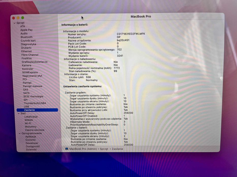Image resolution: width=237 pixels, height=177 pixels.
Task: Select Dzienniki entry
Action: click(x=31, y=150)
